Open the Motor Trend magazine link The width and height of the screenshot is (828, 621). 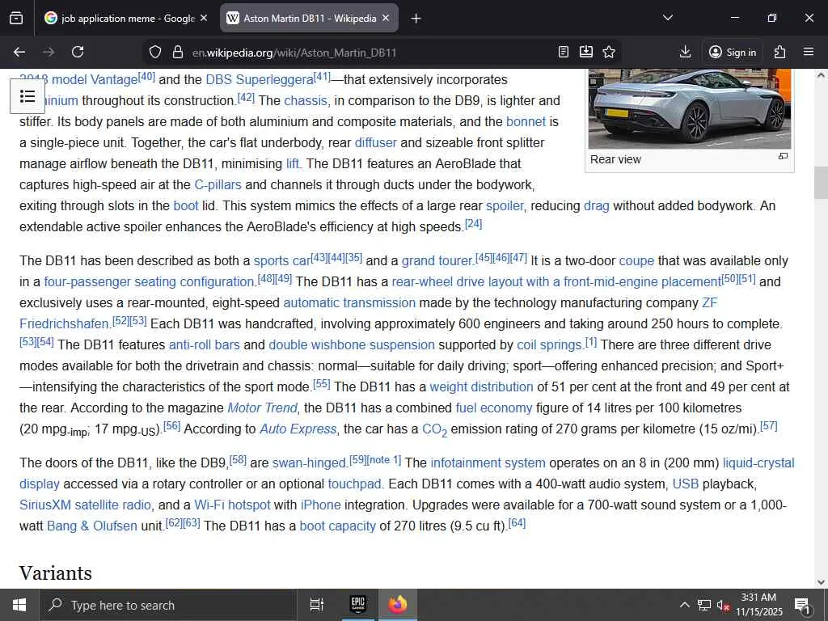pyautogui.click(x=263, y=408)
